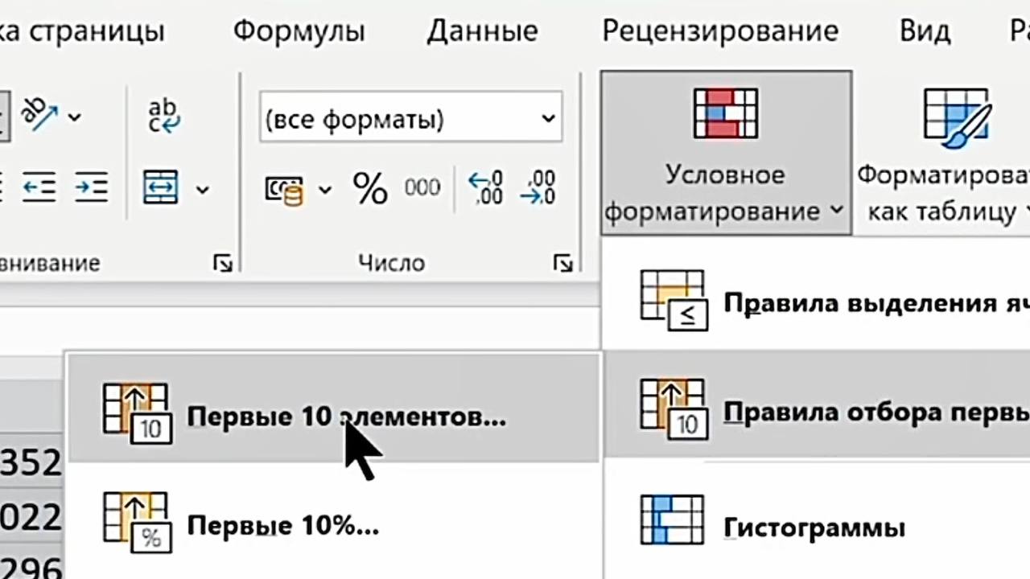Image resolution: width=1030 pixels, height=579 pixels.
Task: Open the Рецензирование tab
Action: coord(720,31)
